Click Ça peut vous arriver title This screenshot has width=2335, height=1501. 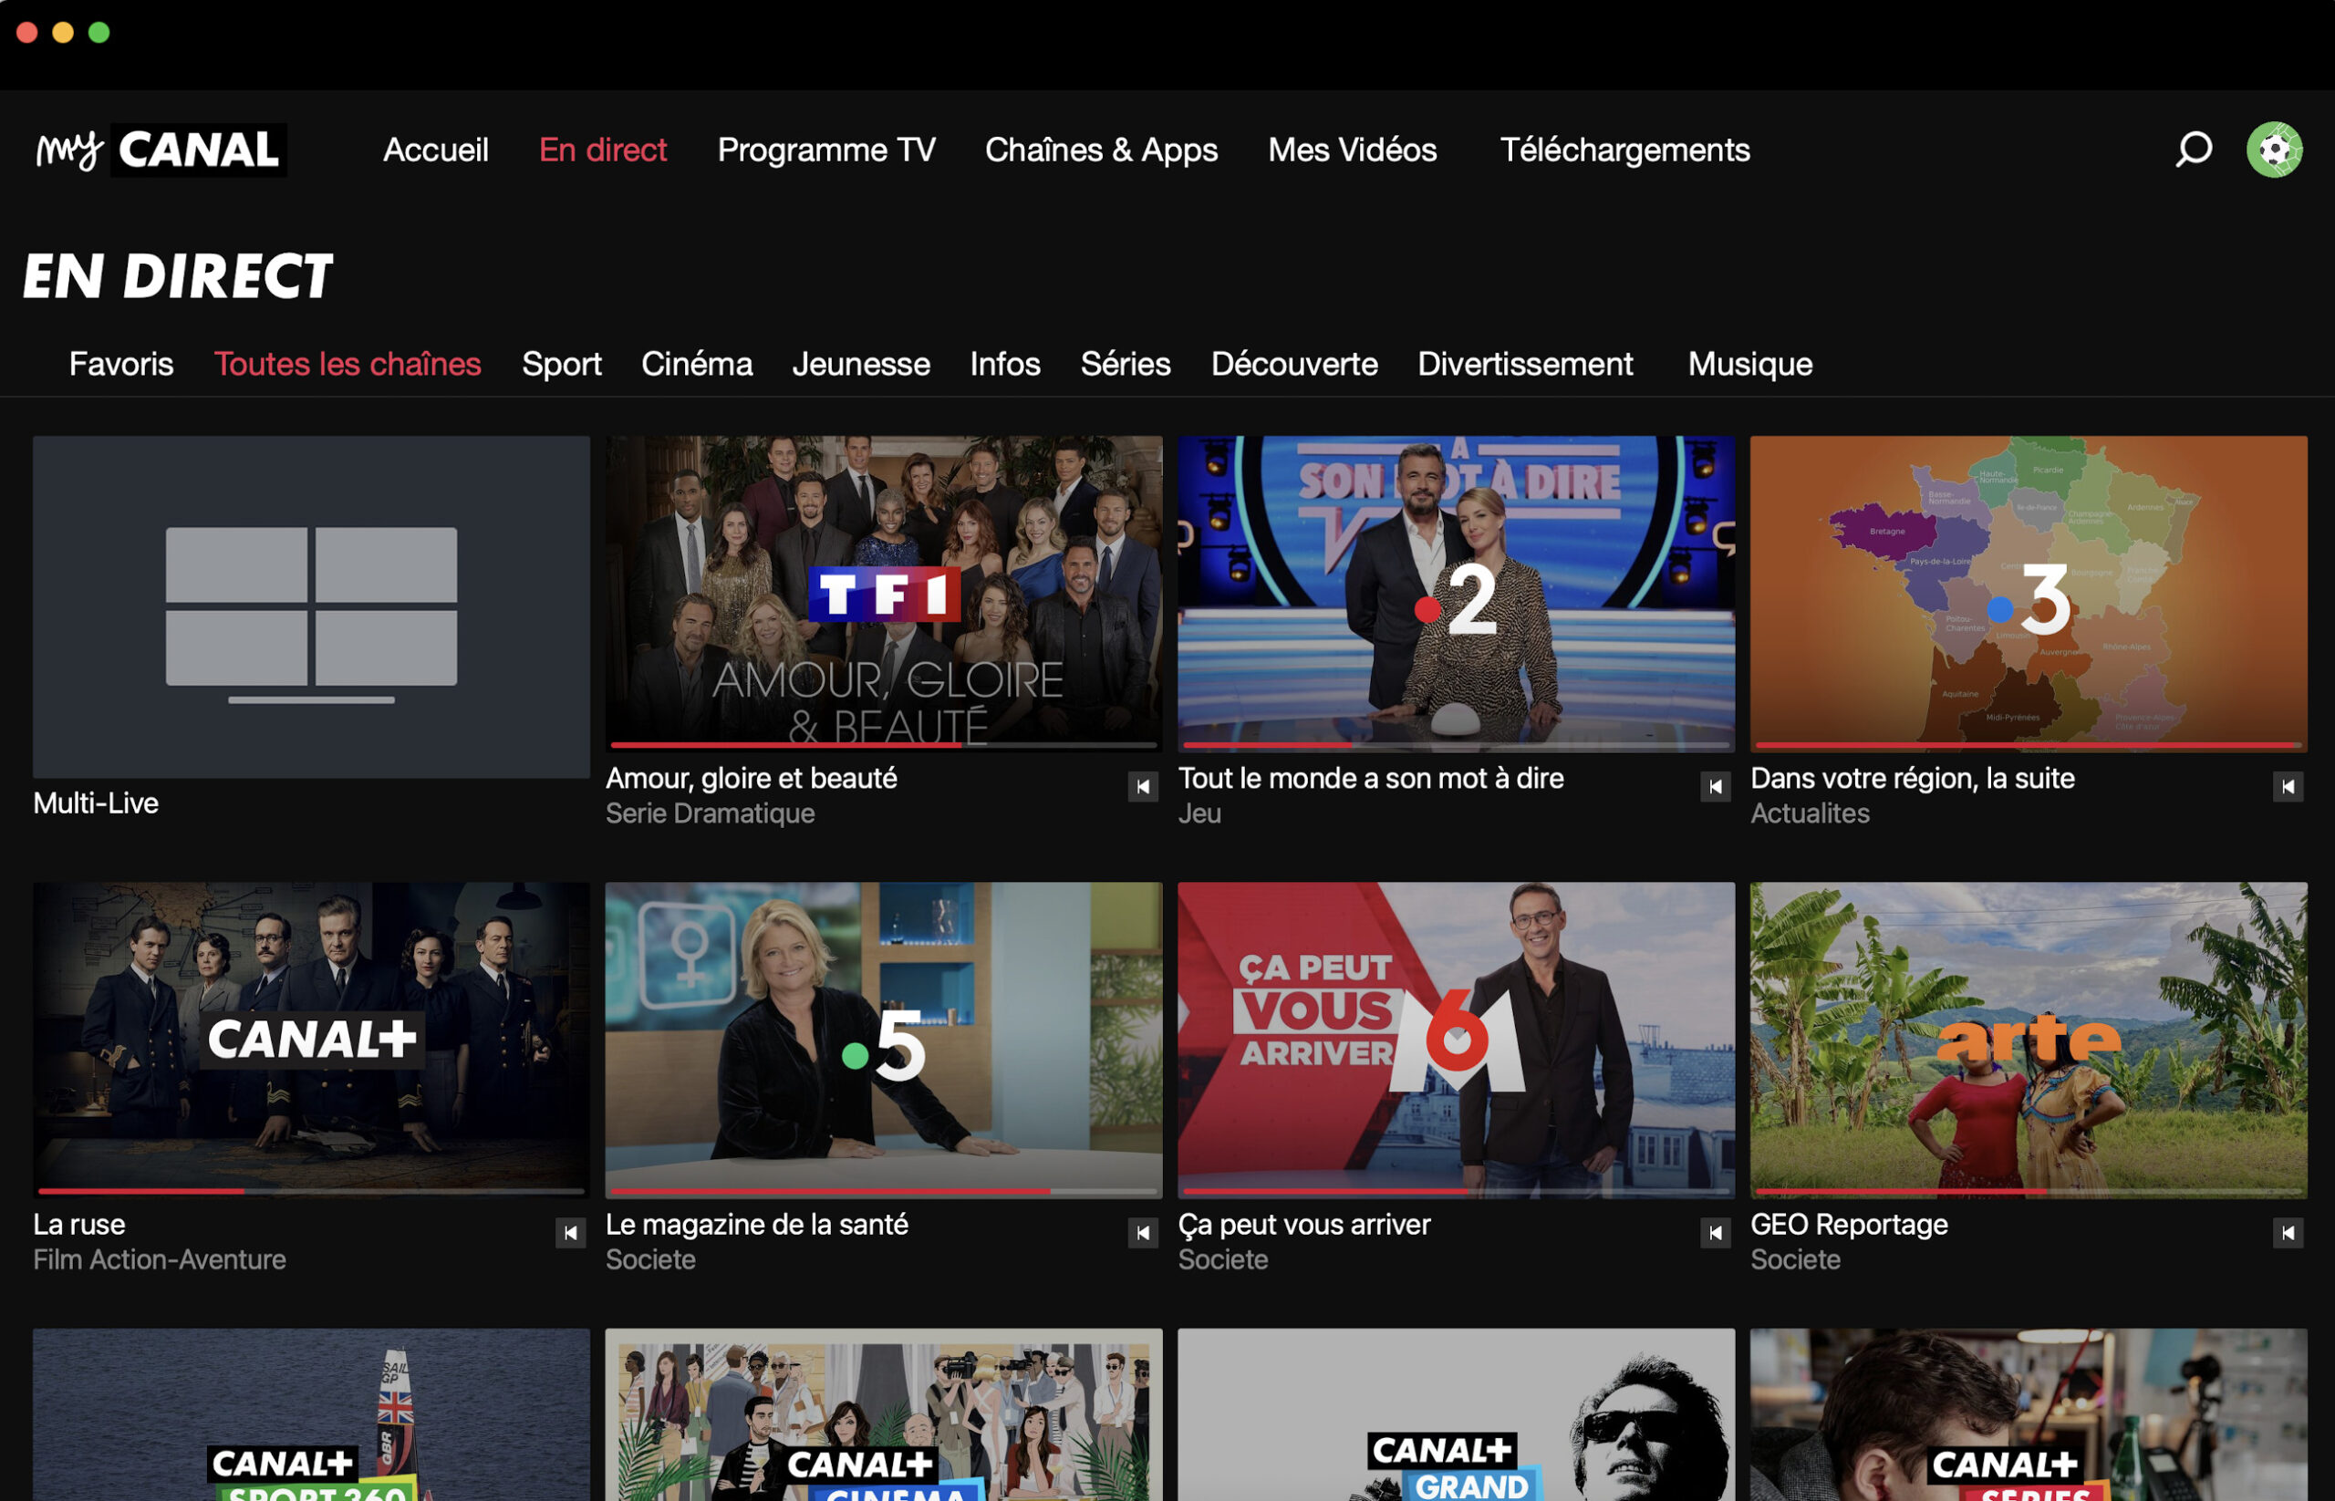click(1303, 1226)
